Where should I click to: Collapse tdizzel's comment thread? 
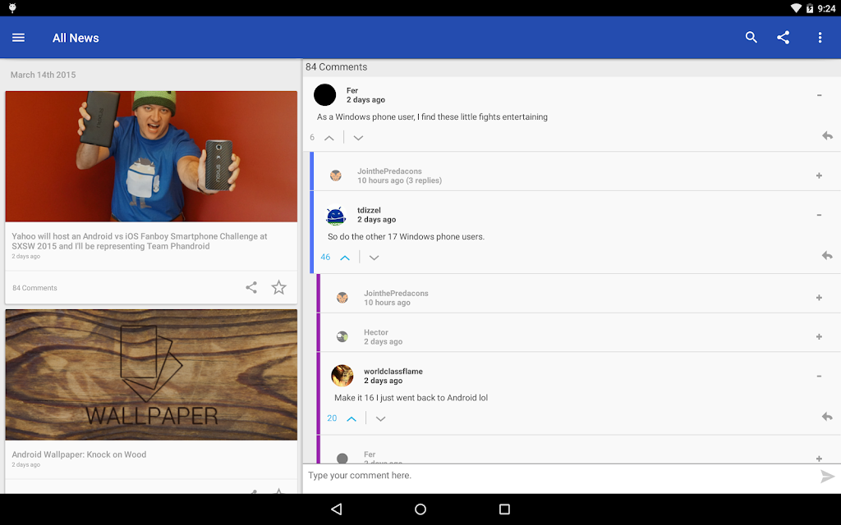coord(819,216)
